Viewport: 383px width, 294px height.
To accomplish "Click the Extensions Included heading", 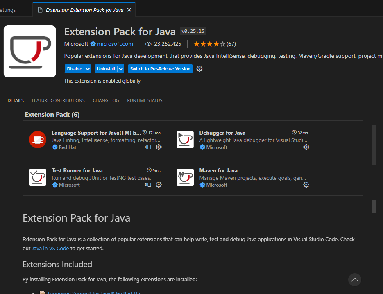I will pyautogui.click(x=57, y=264).
